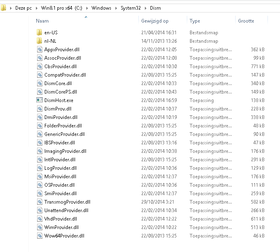The image size is (280, 252).
Task: Click the DismHost.exe application icon
Action: tap(40, 100)
